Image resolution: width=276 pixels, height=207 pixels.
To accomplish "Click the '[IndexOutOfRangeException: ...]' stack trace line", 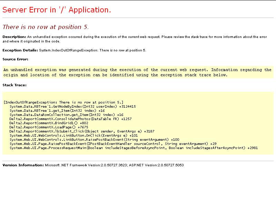I will pos(63,102).
